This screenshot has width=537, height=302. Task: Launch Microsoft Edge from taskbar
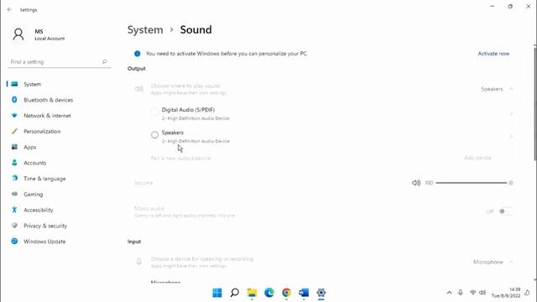[269, 293]
